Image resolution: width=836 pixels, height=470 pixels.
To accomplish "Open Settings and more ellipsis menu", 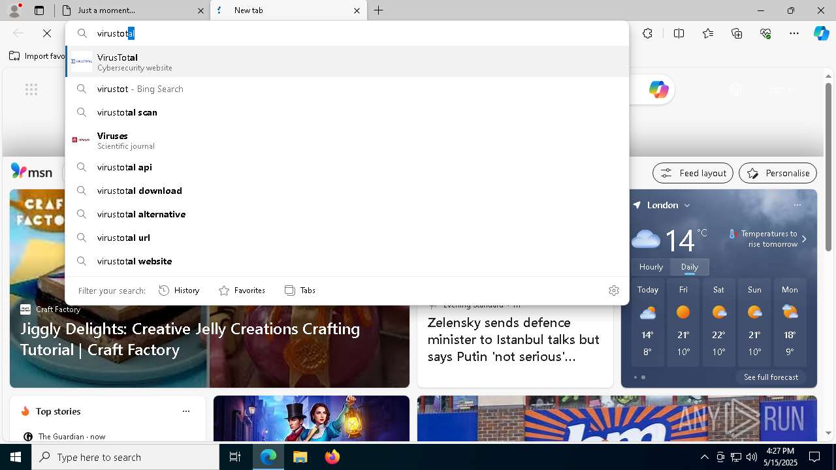I will (794, 33).
